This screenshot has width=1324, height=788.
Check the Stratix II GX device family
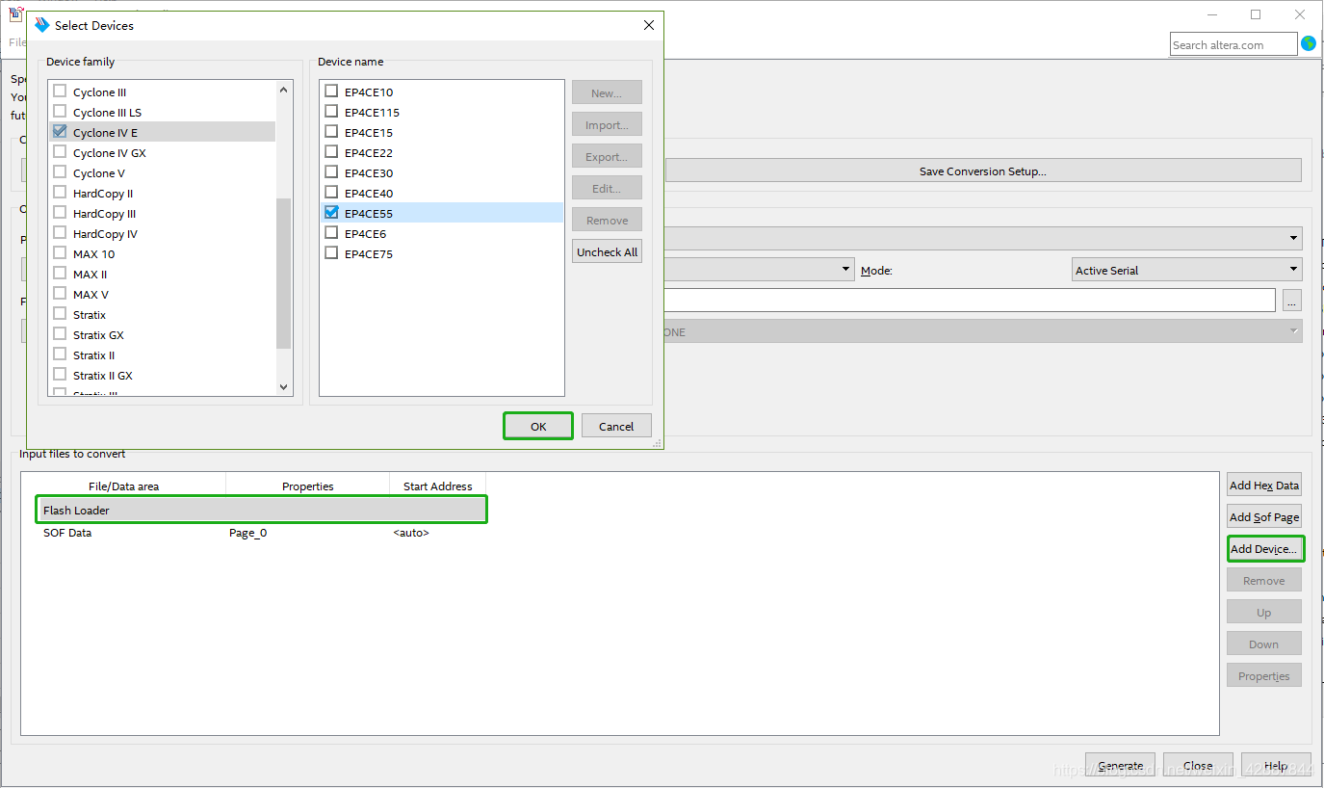click(60, 375)
